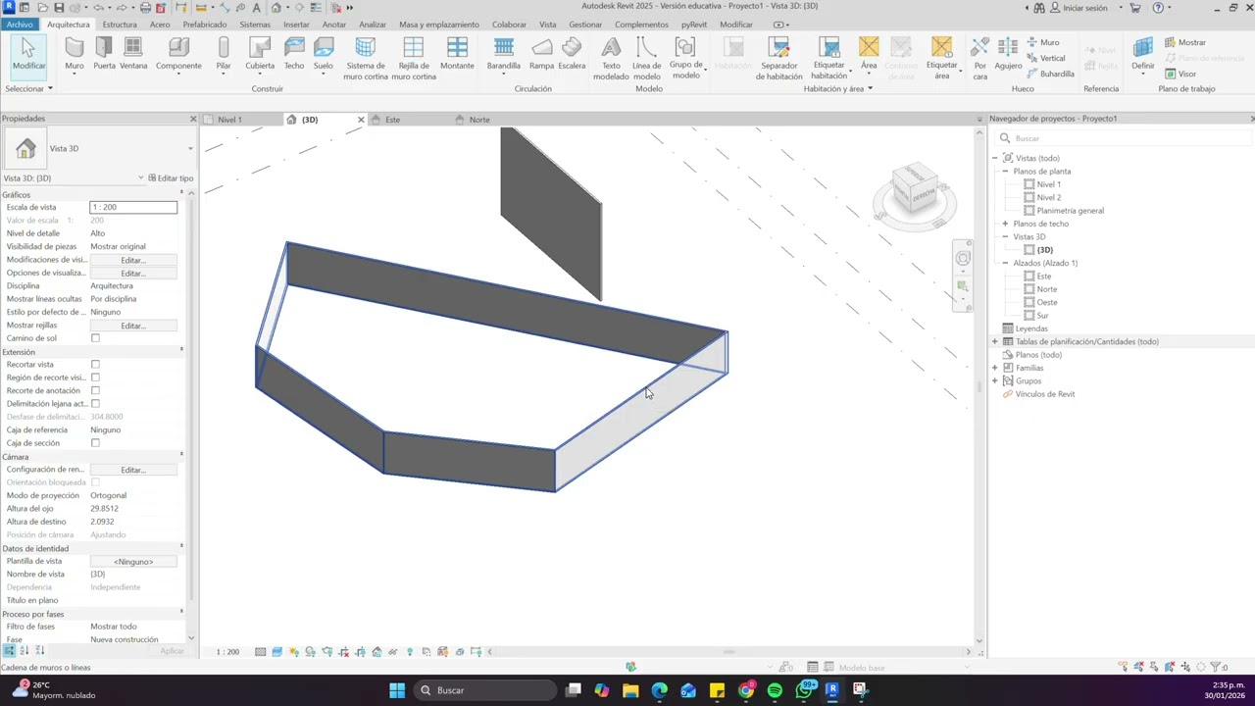Select the Suelo floor tool
This screenshot has width=1255, height=706.
[x=324, y=54]
